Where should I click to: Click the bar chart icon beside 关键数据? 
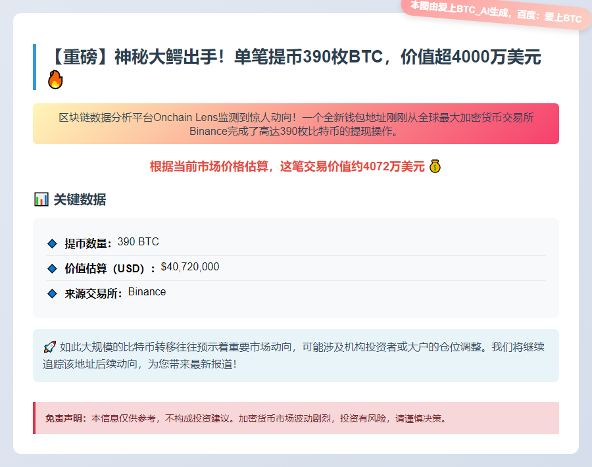coord(41,199)
